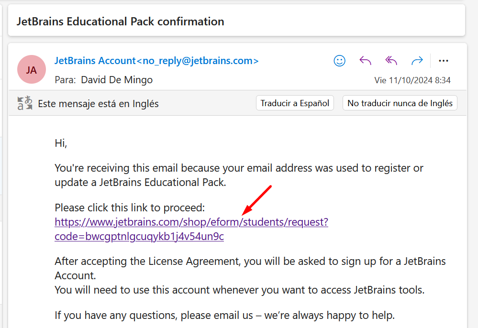Click the email subject JetBrains Educational Pack confirmation
Screen dimensions: 478x328
(121, 22)
